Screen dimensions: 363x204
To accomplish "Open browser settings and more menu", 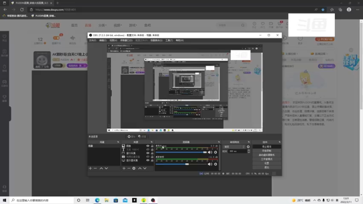I will click(x=358, y=10).
